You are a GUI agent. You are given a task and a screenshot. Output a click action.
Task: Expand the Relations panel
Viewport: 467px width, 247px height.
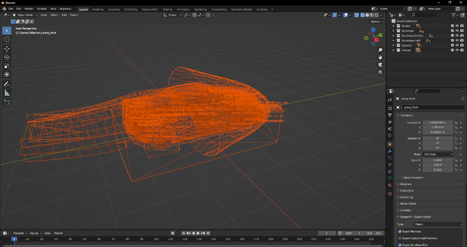coord(406,184)
